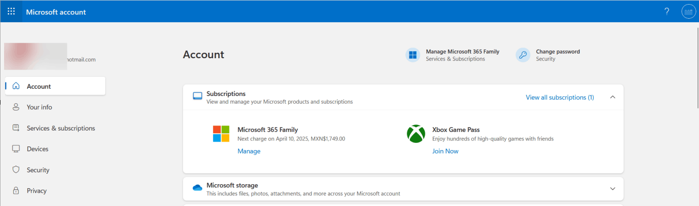Screen dimensions: 699x206
Task: Select Account in the sidebar
Action: pos(55,86)
